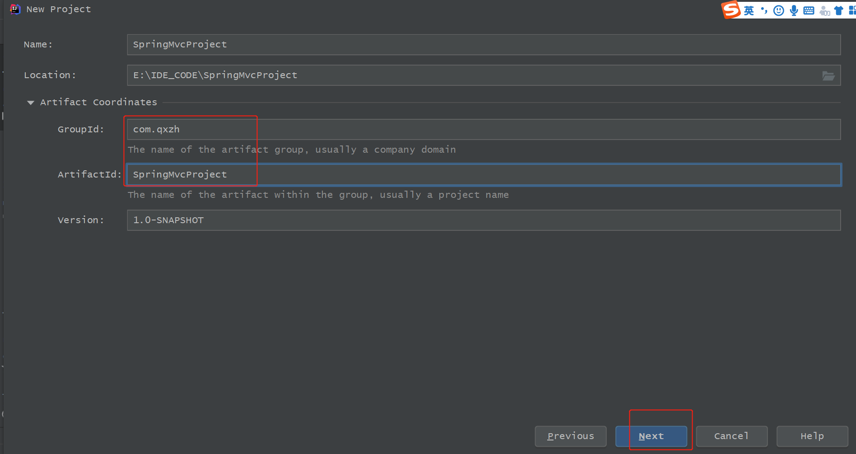Click the Sogou input method logo
The width and height of the screenshot is (856, 454).
point(731,9)
